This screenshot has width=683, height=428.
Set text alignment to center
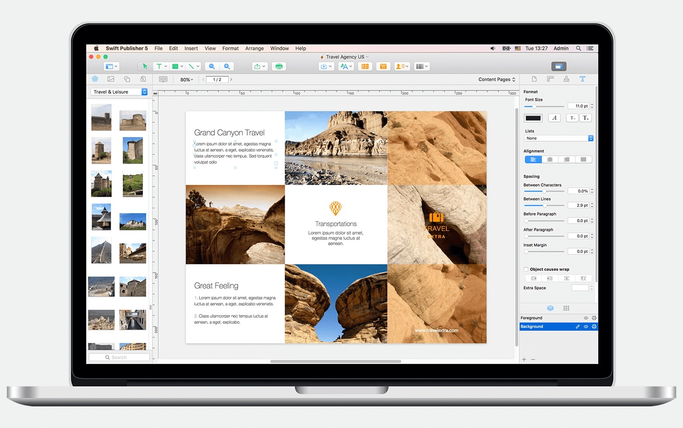[x=550, y=160]
